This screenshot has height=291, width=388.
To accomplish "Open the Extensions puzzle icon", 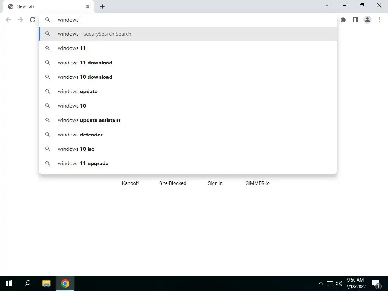I will coord(343,20).
